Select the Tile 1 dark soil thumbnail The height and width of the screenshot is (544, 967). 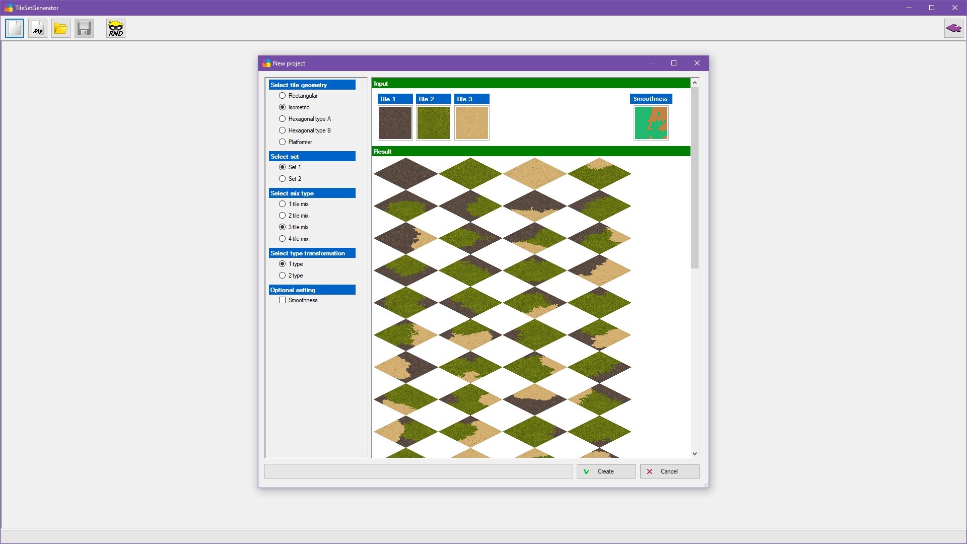click(x=395, y=123)
